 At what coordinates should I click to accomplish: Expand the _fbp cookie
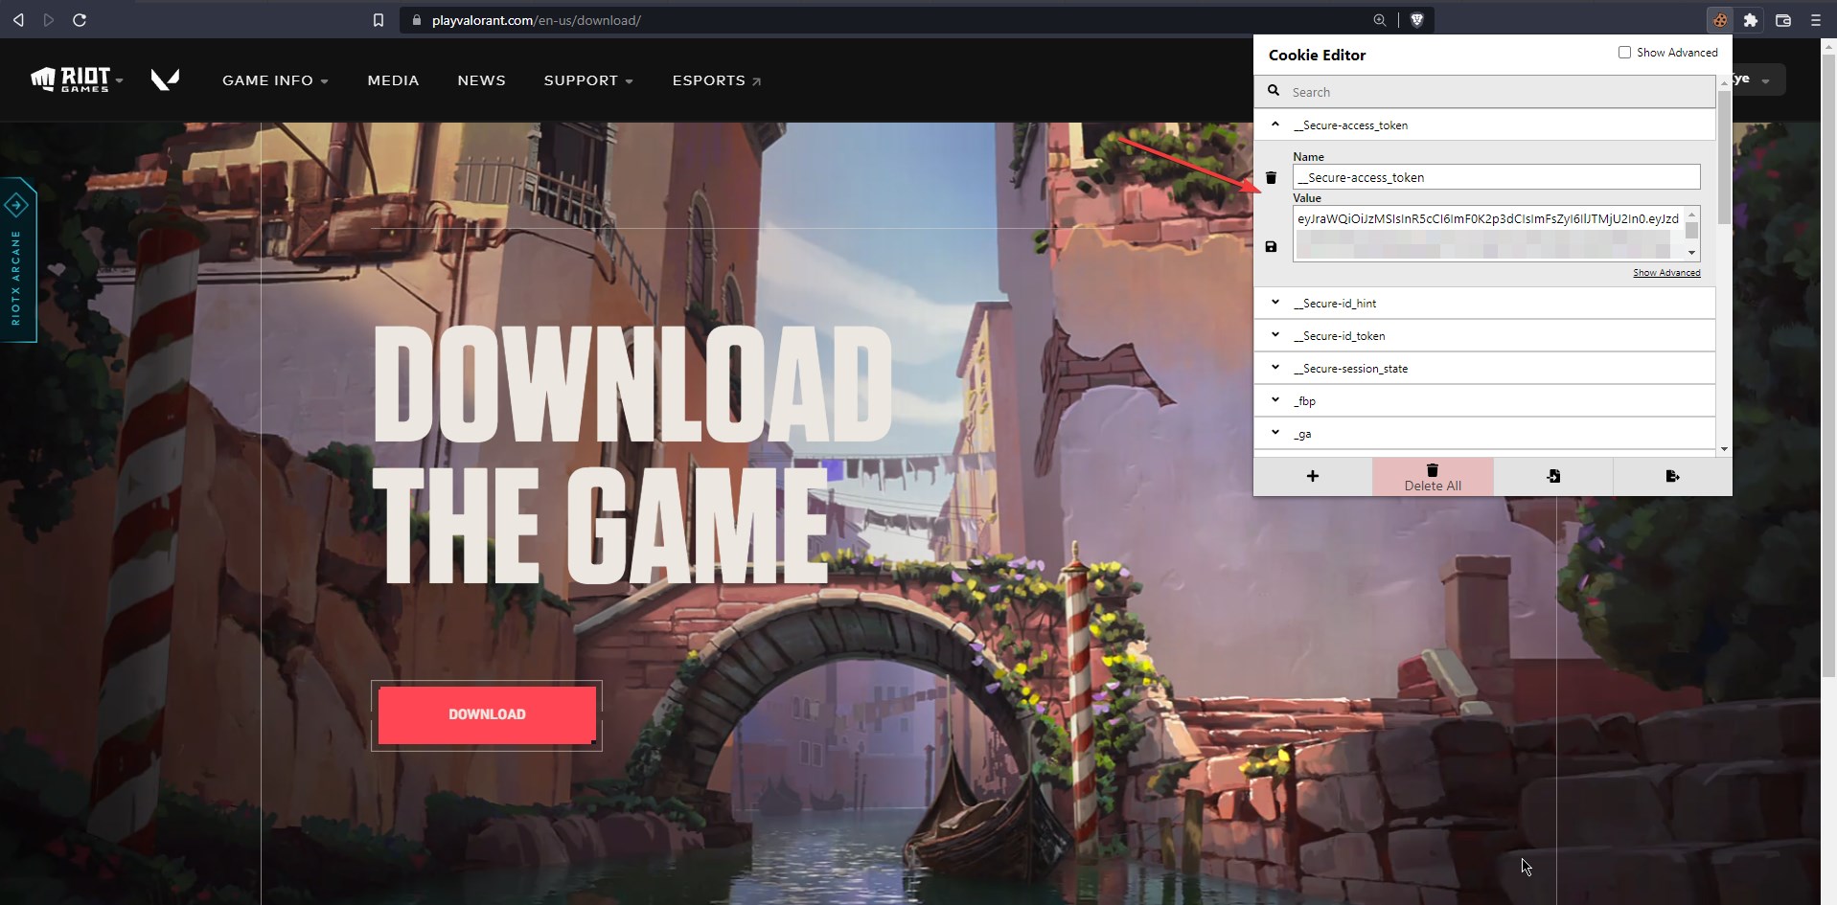pos(1274,400)
